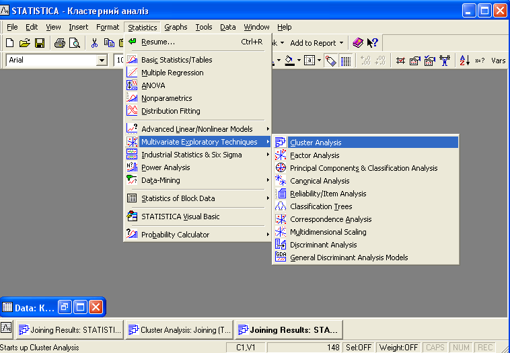
Task: Click the fill color bucket icon
Action: click(x=289, y=61)
